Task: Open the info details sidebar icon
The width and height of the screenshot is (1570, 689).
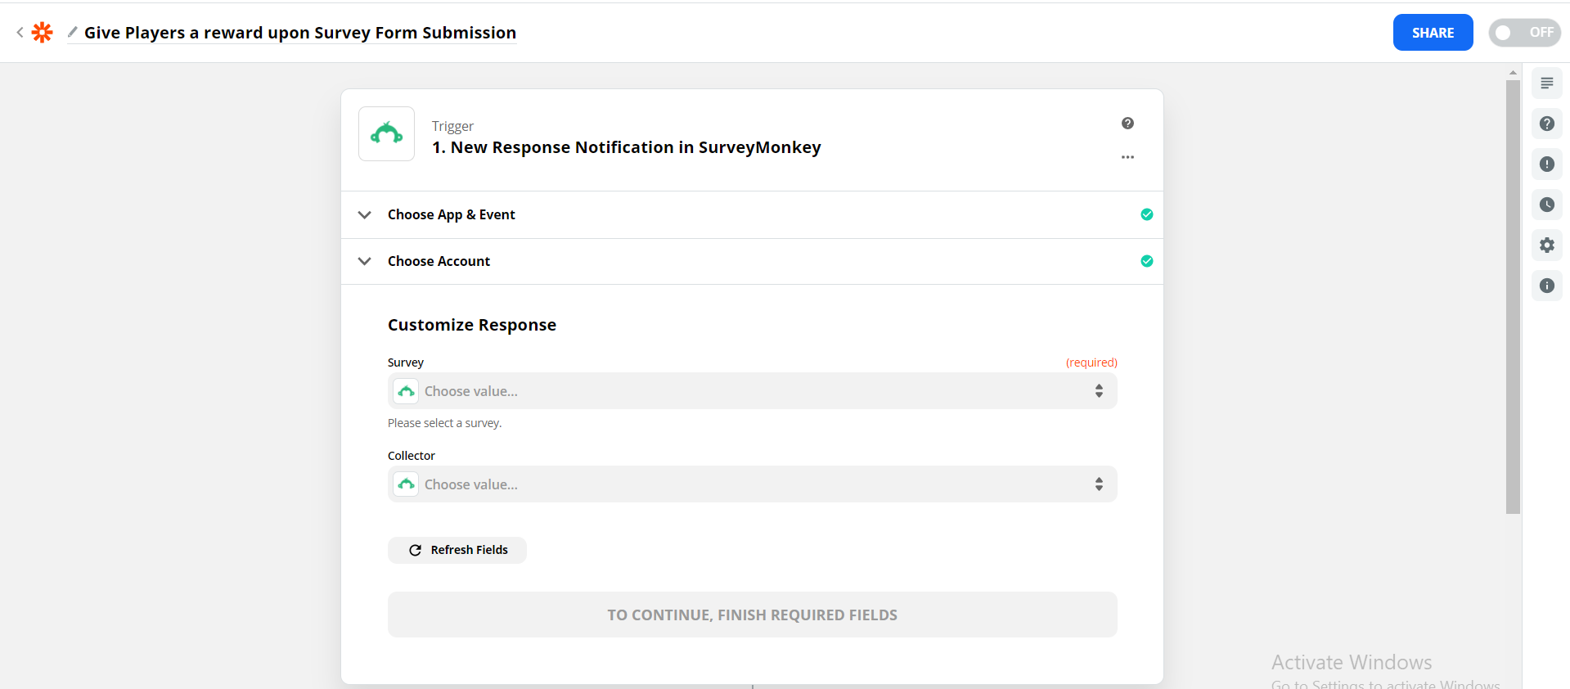Action: [x=1546, y=286]
